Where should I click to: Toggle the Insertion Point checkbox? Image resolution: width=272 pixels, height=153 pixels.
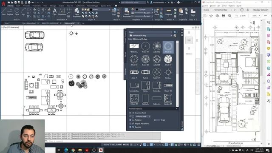coord(130,113)
